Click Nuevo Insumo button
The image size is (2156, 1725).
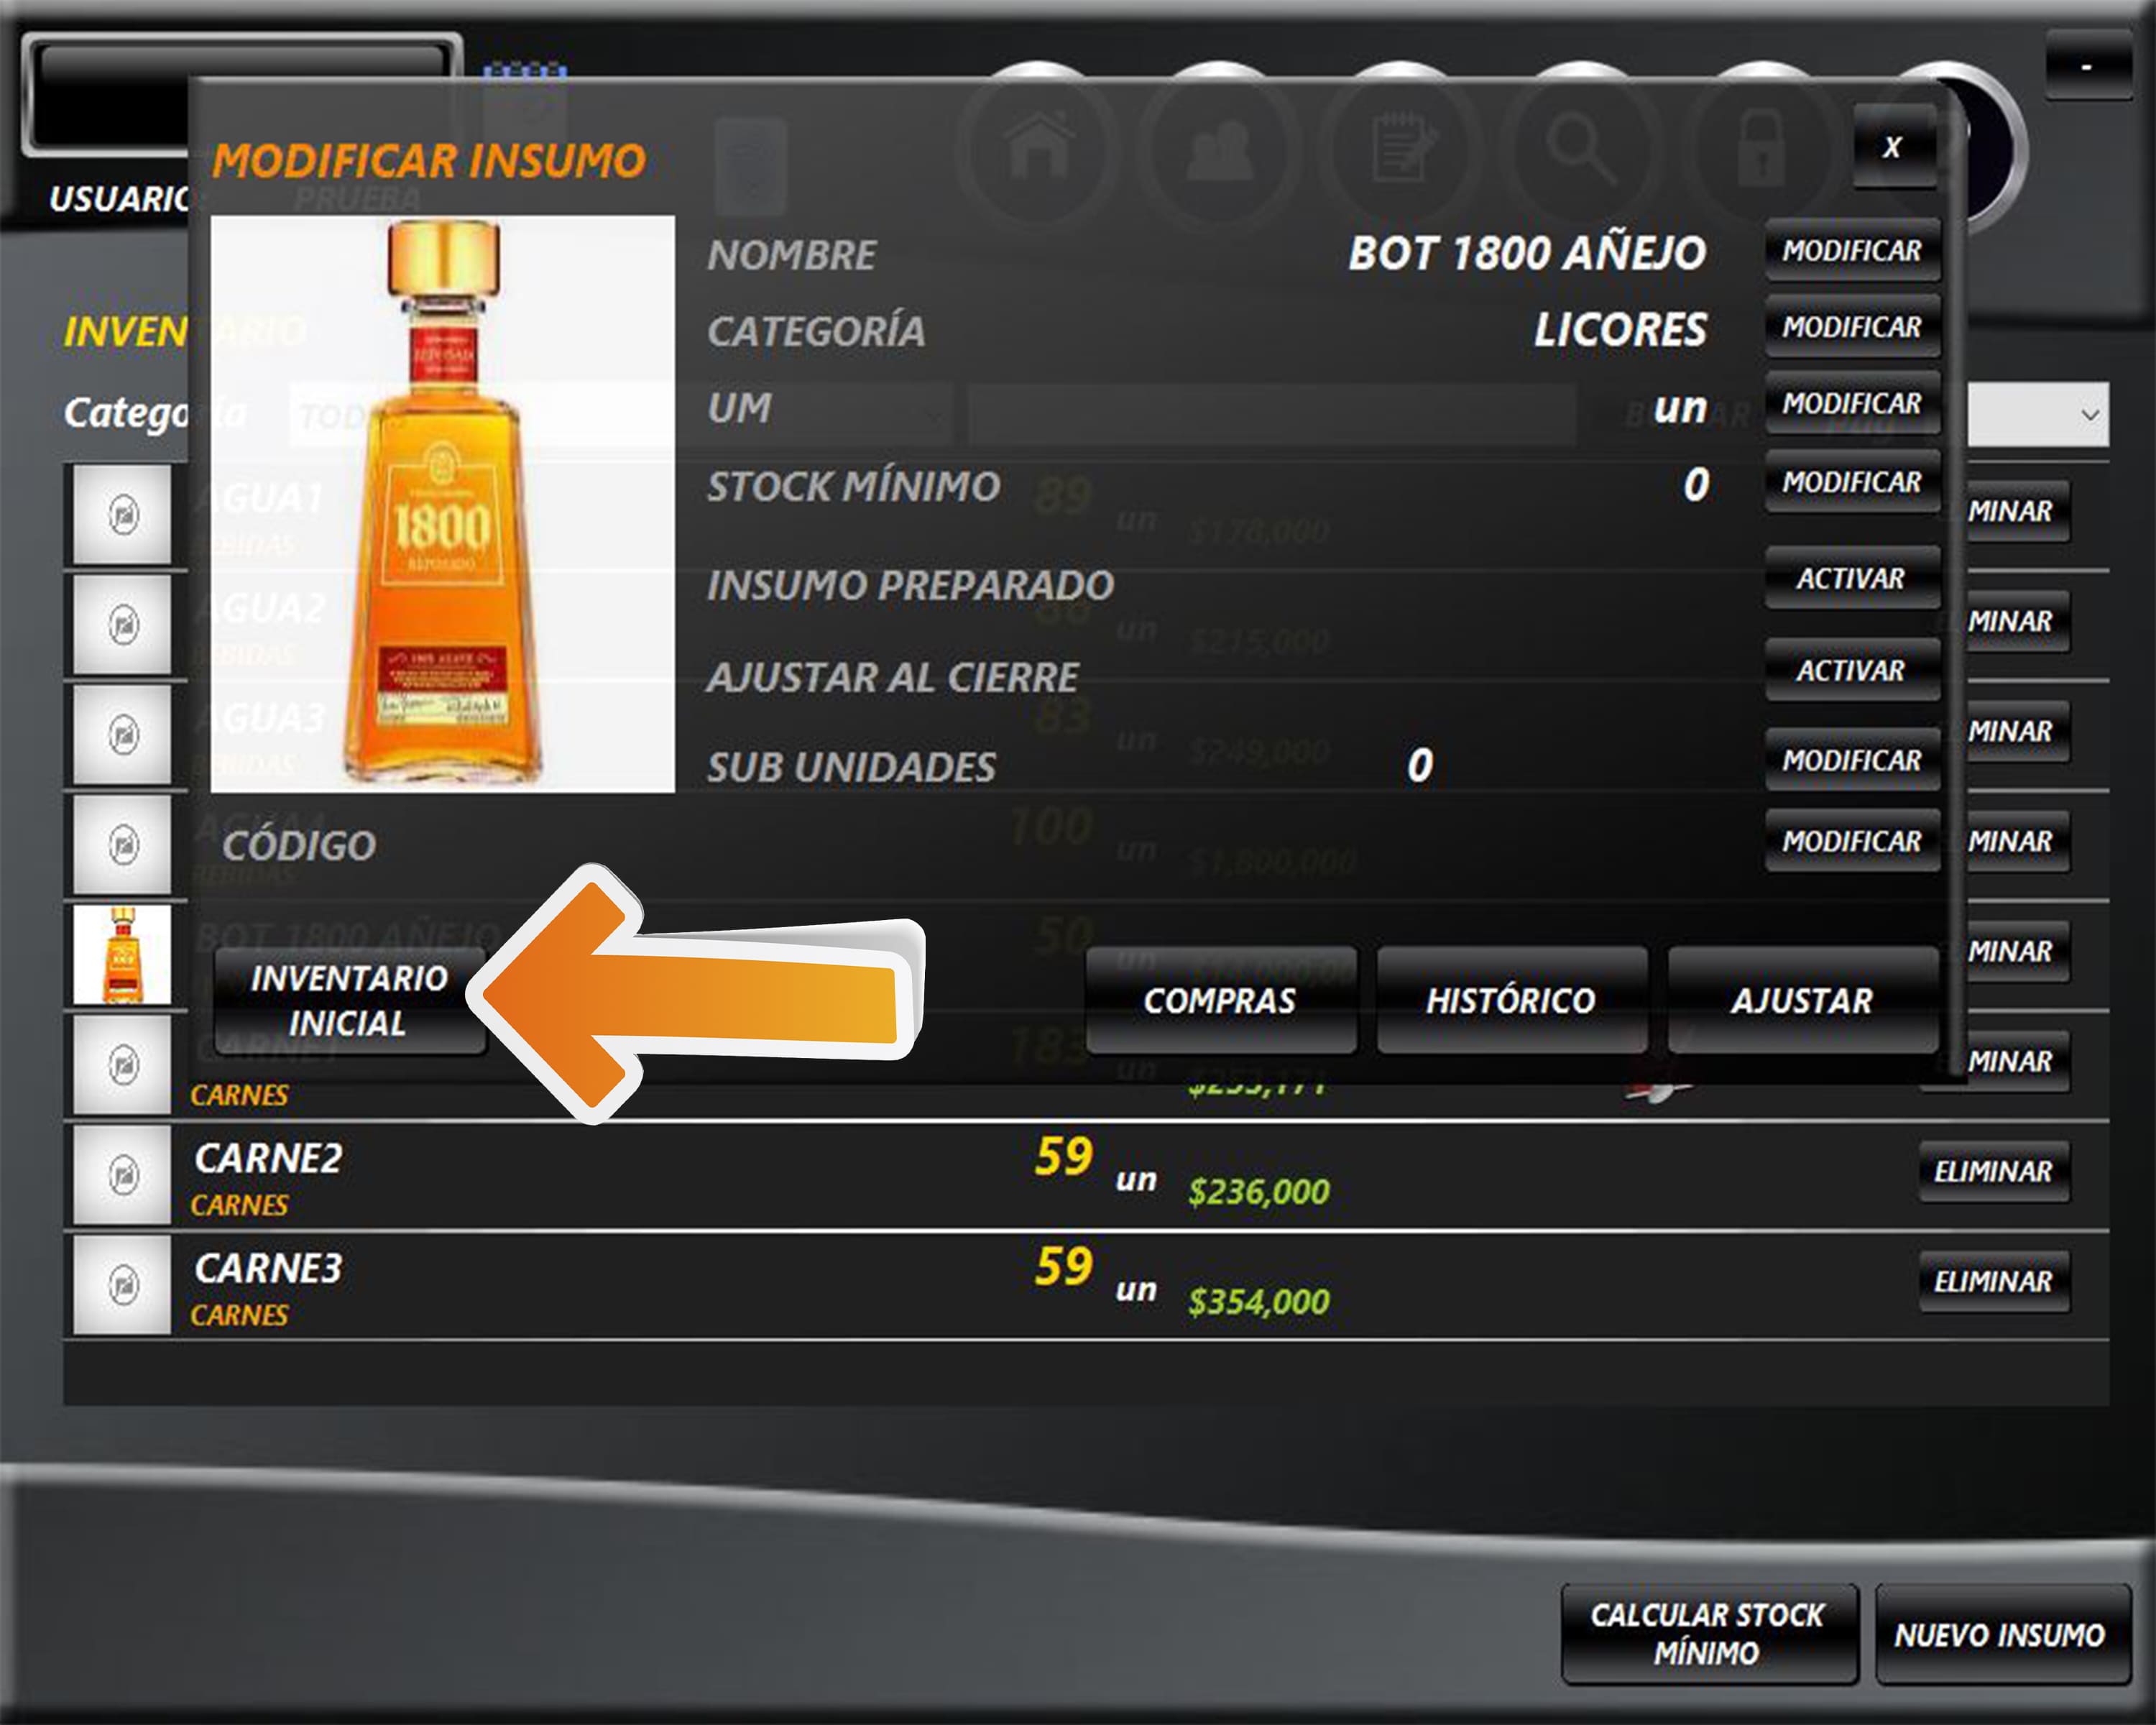pos(2000,1635)
